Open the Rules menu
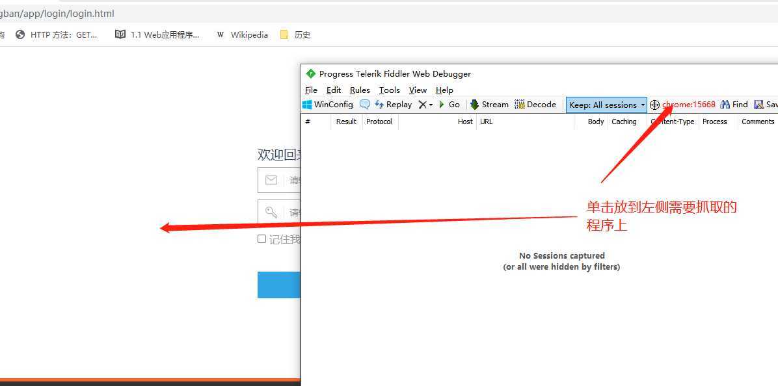The height and width of the screenshot is (386, 778). pyautogui.click(x=360, y=90)
